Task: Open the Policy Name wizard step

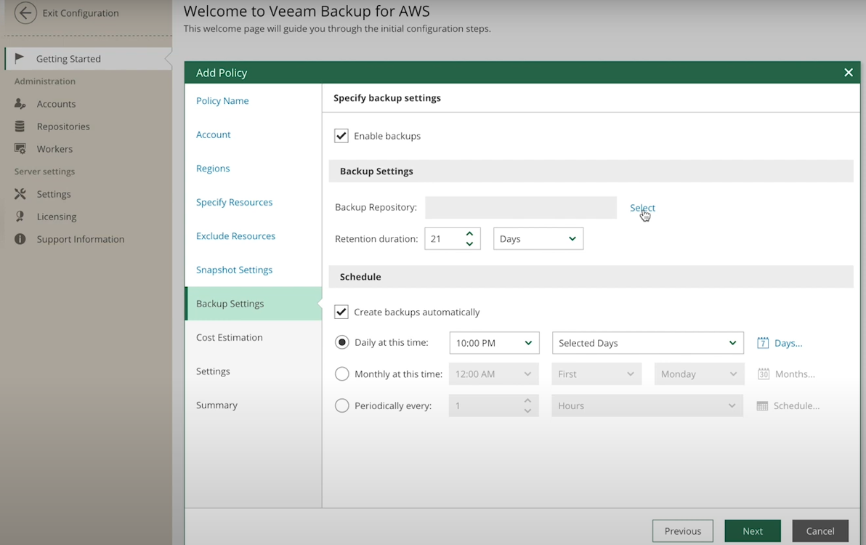Action: (222, 101)
